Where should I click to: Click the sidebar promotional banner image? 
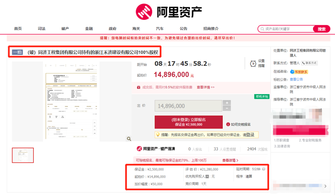point(300,122)
